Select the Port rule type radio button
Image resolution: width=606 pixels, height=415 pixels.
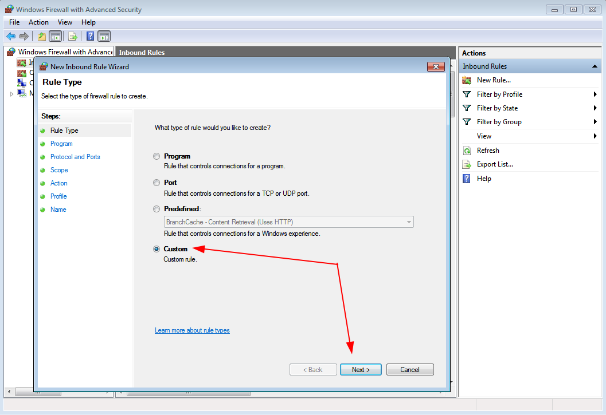click(x=157, y=183)
